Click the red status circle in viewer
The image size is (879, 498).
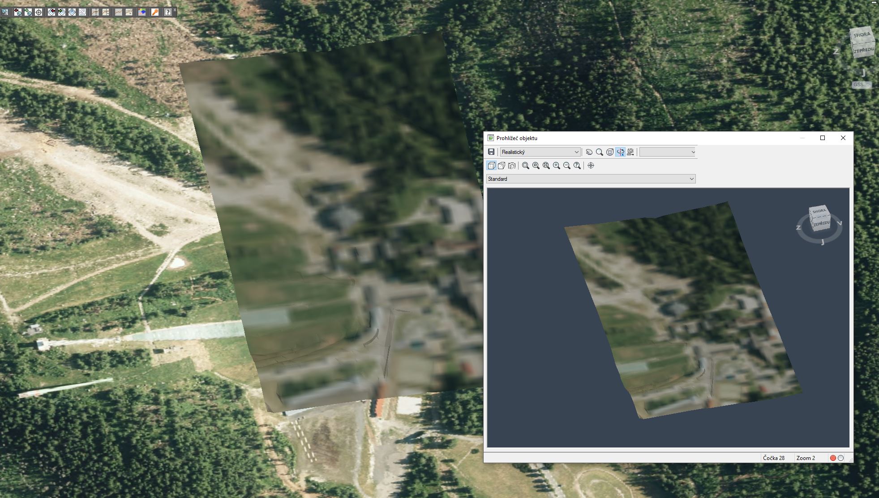(x=833, y=458)
